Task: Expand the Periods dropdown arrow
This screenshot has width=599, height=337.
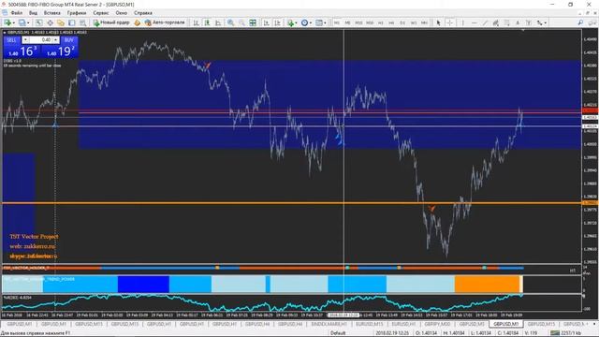Action: pyautogui.click(x=311, y=22)
